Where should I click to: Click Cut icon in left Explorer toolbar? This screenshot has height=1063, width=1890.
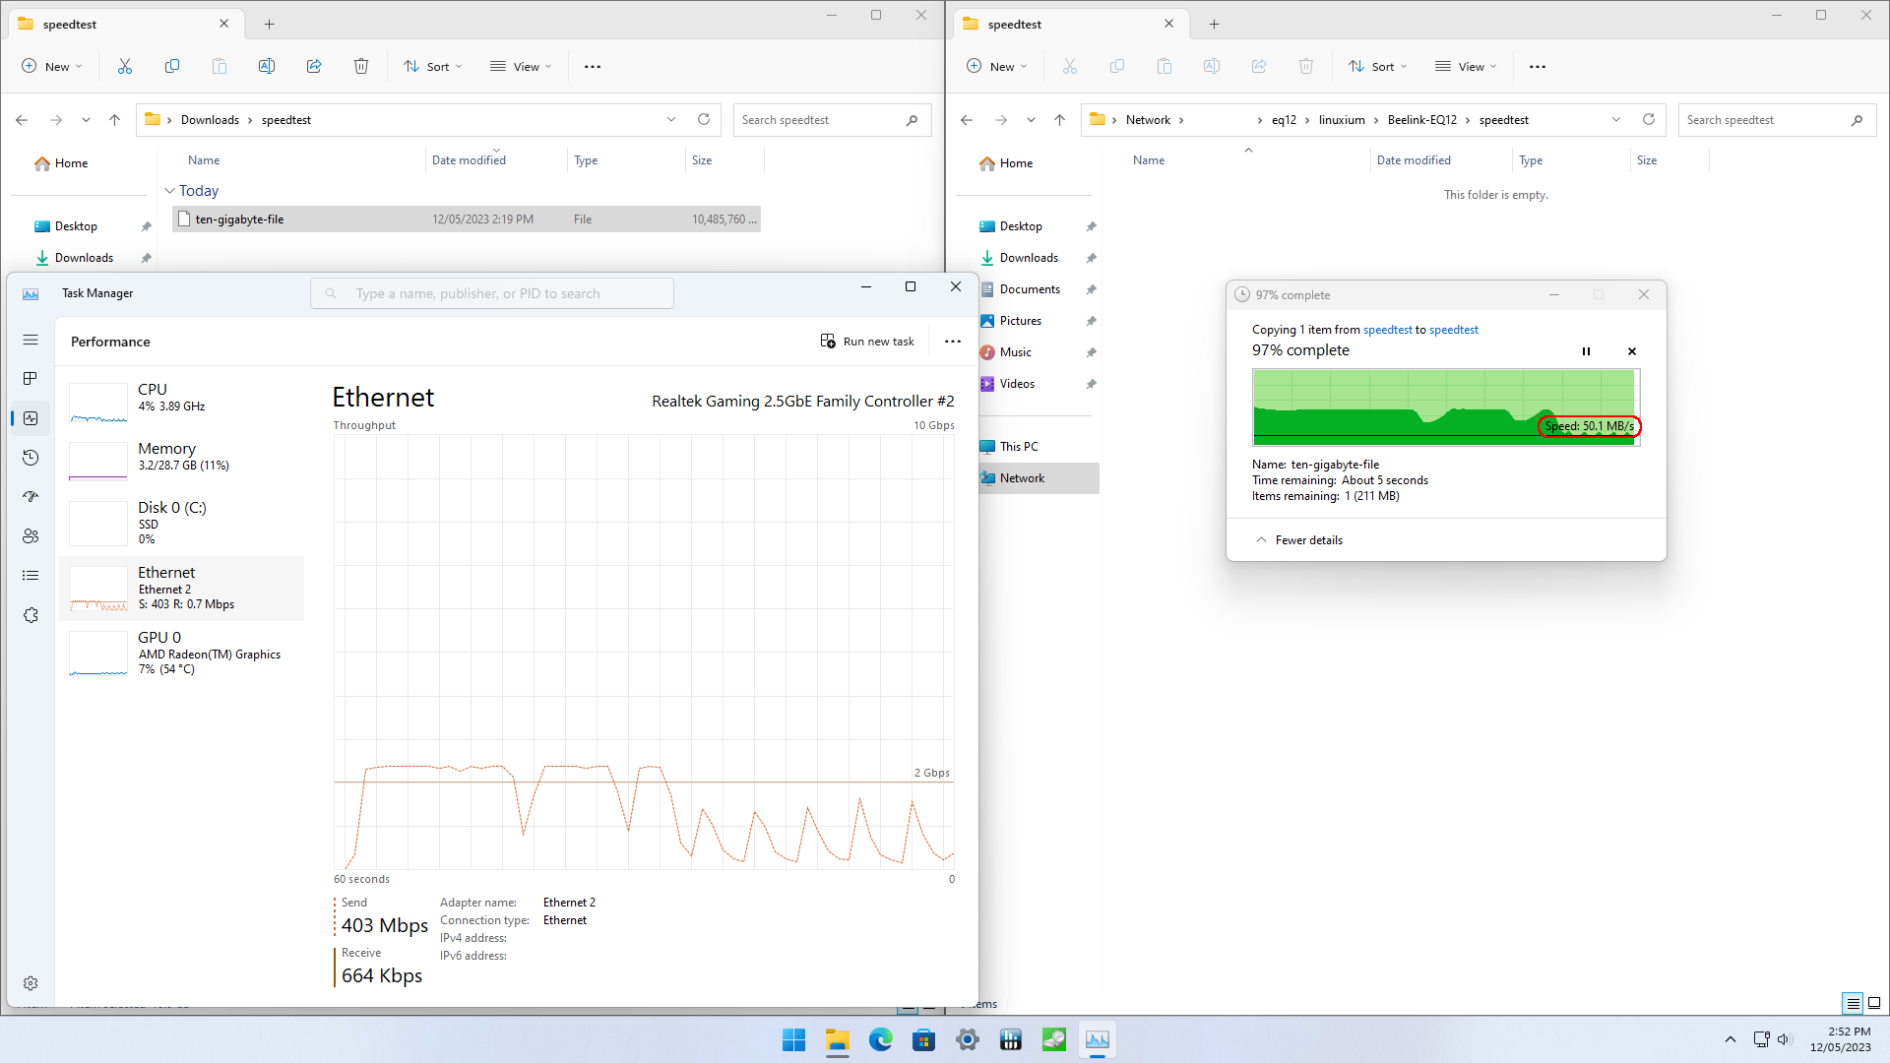[x=125, y=66]
